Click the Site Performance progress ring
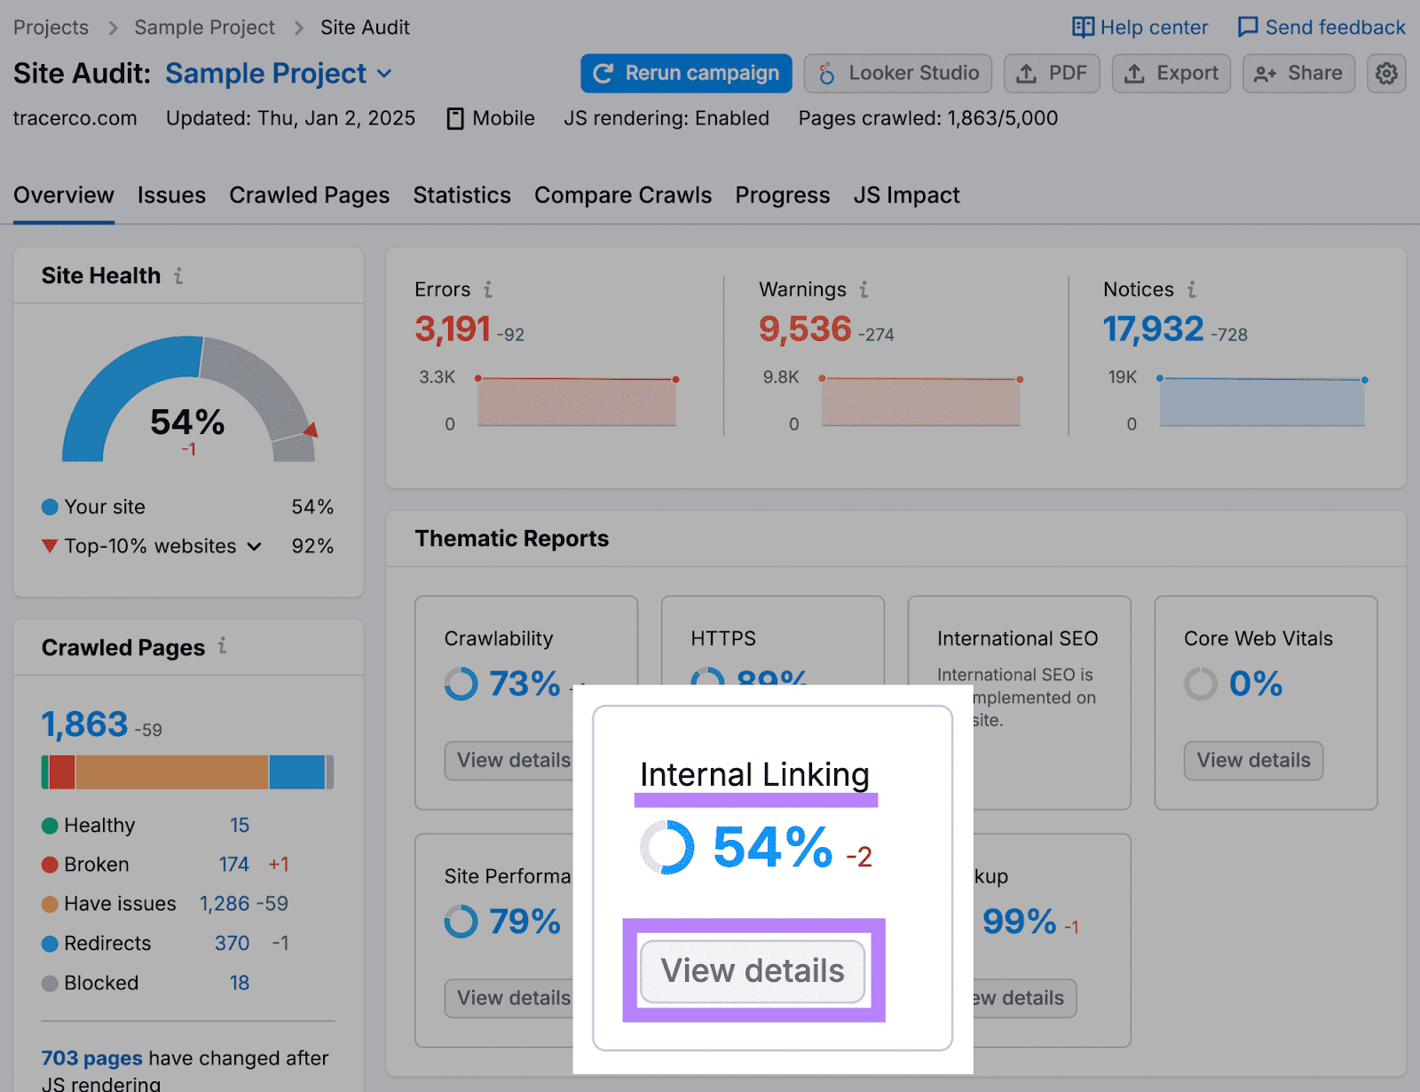Viewport: 1420px width, 1092px height. point(461,922)
